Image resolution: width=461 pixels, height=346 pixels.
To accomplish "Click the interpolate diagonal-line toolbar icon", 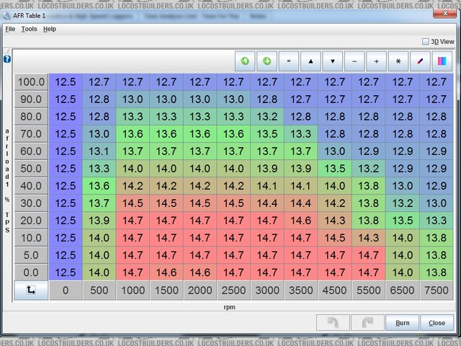I will click(x=420, y=61).
